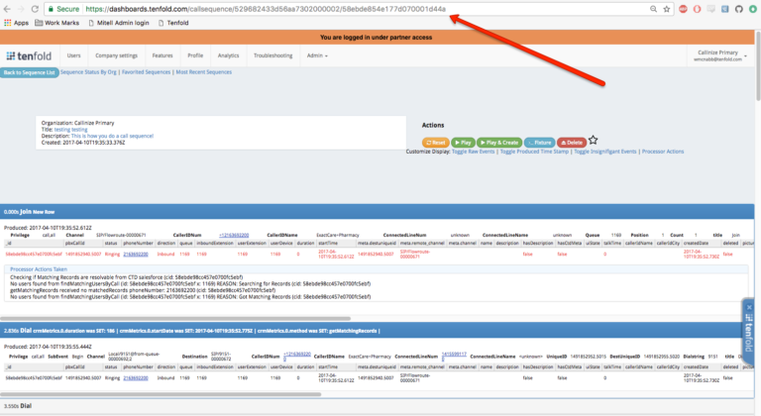Open the AdBlock Plus extension icon
The height and width of the screenshot is (416, 761).
pos(683,9)
